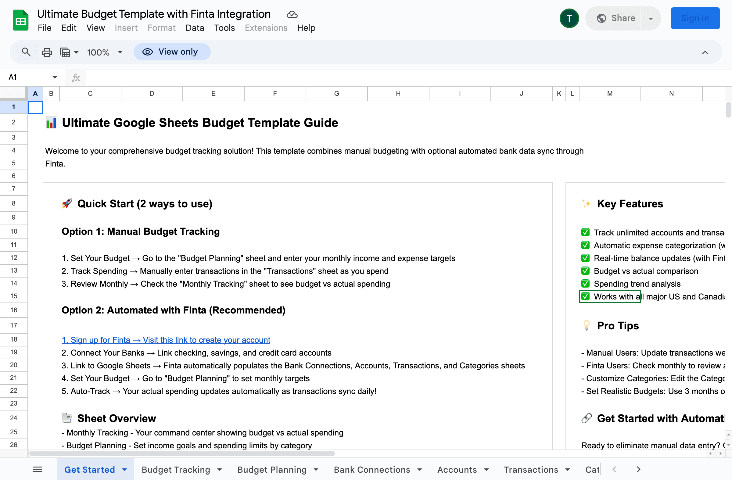Open the Help menu
The width and height of the screenshot is (732, 480).
[x=306, y=28]
